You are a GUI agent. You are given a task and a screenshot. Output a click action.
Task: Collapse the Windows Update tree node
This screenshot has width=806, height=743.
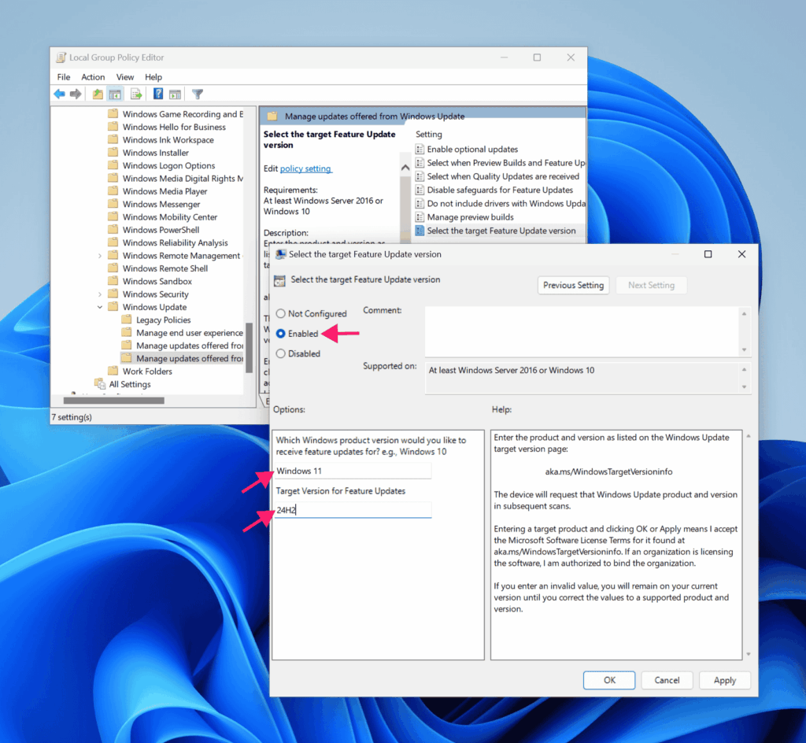[100, 307]
